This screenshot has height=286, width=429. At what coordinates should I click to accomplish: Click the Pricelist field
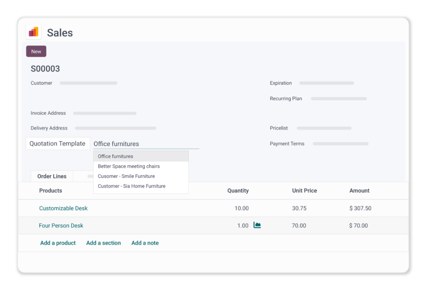tap(324, 128)
